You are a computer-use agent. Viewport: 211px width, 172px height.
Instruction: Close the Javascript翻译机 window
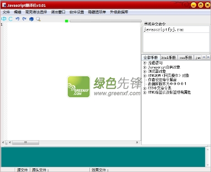(207, 5)
